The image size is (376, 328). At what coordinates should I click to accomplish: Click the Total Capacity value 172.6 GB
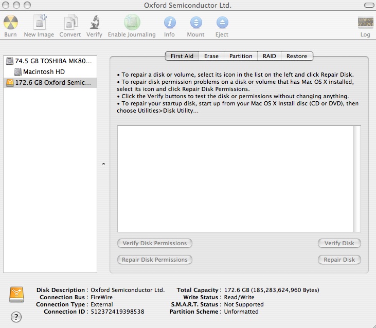coord(272,290)
